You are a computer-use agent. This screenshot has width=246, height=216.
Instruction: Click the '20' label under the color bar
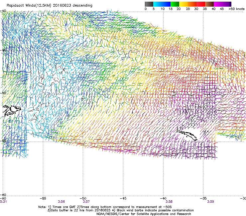[x=179, y=9]
